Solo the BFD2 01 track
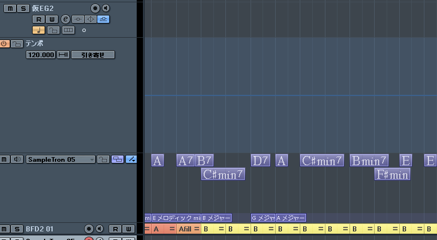This screenshot has height=240, width=437. coord(17,229)
